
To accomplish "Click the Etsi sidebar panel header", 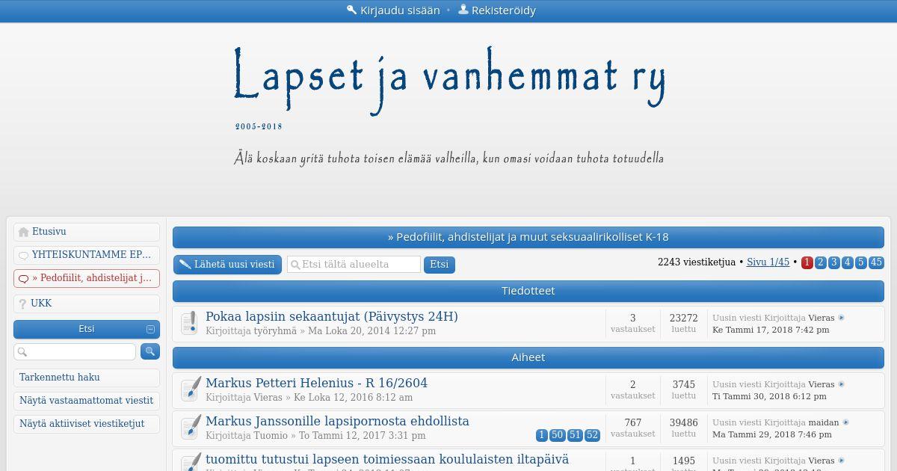I will (x=87, y=329).
